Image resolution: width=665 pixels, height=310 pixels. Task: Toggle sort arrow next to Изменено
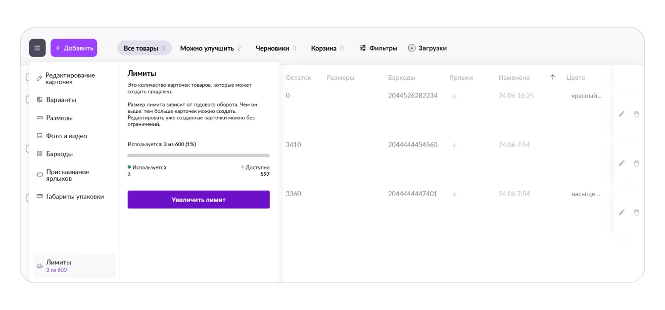(553, 77)
